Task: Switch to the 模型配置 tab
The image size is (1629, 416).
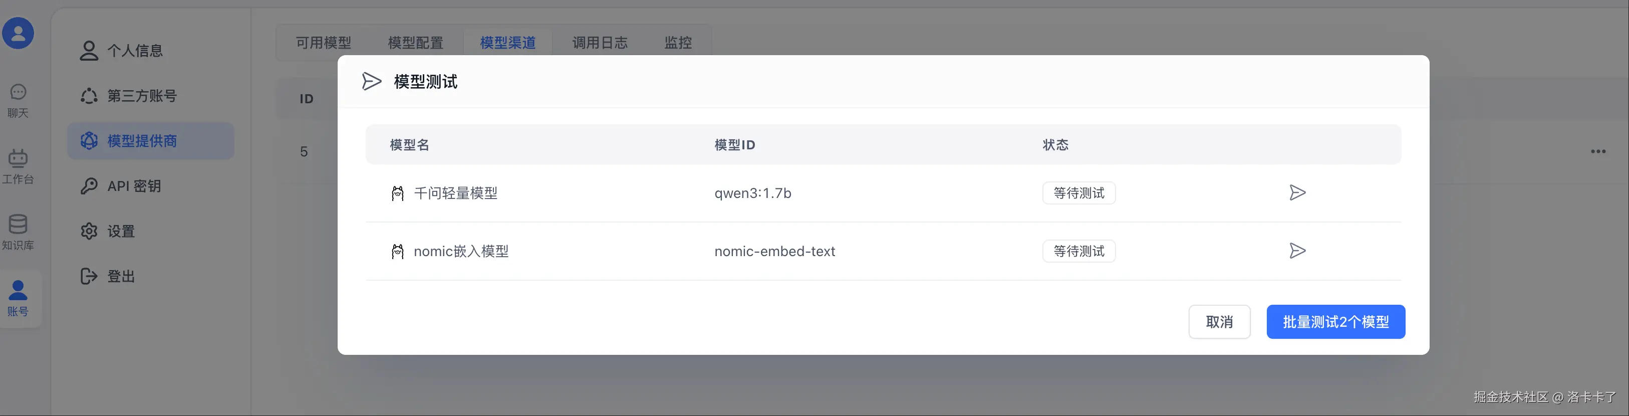Action: point(415,43)
